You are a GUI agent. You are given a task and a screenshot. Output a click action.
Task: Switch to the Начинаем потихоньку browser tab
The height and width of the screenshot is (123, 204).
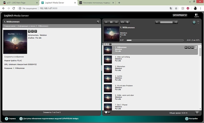coord(97,3)
